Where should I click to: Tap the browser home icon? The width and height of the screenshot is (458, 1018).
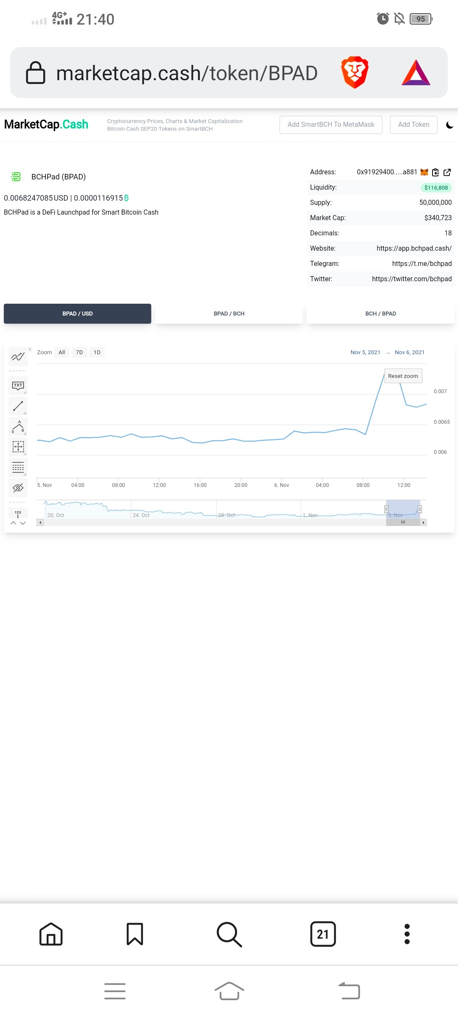pyautogui.click(x=51, y=934)
